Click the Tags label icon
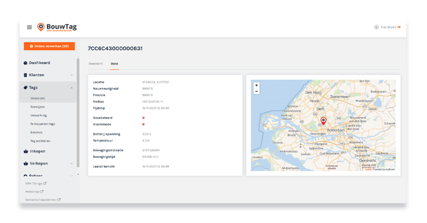The image size is (427, 223). (x=26, y=88)
